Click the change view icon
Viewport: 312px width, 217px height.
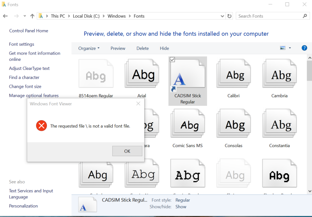pyautogui.click(x=282, y=48)
